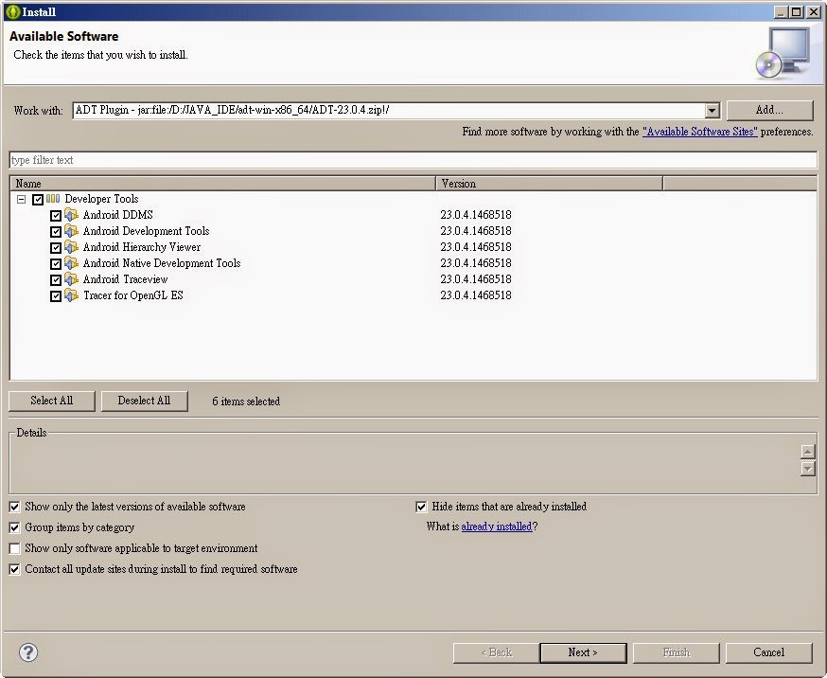This screenshot has width=827, height=678.
Task: Click Deselect All button
Action: tap(144, 401)
